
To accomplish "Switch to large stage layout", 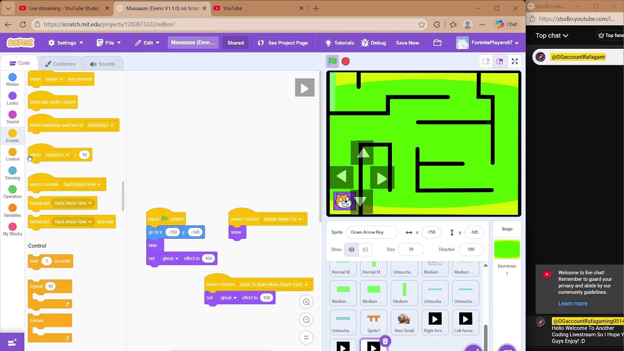I will tap(500, 61).
